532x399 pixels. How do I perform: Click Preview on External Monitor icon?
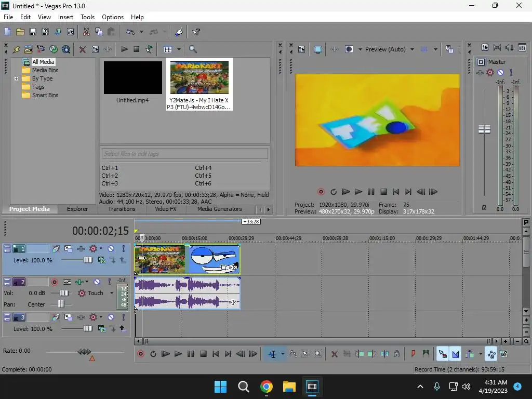[317, 49]
